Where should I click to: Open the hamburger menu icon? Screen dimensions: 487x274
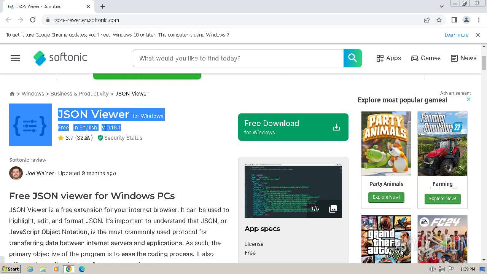(15, 58)
